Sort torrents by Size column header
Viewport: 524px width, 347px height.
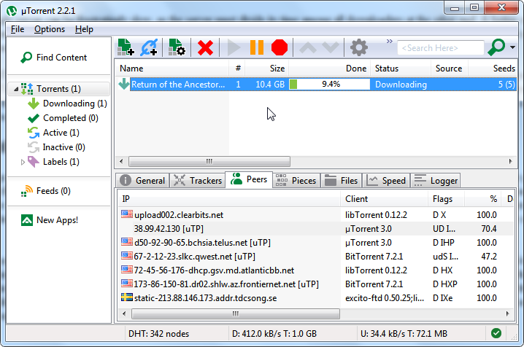[267, 69]
